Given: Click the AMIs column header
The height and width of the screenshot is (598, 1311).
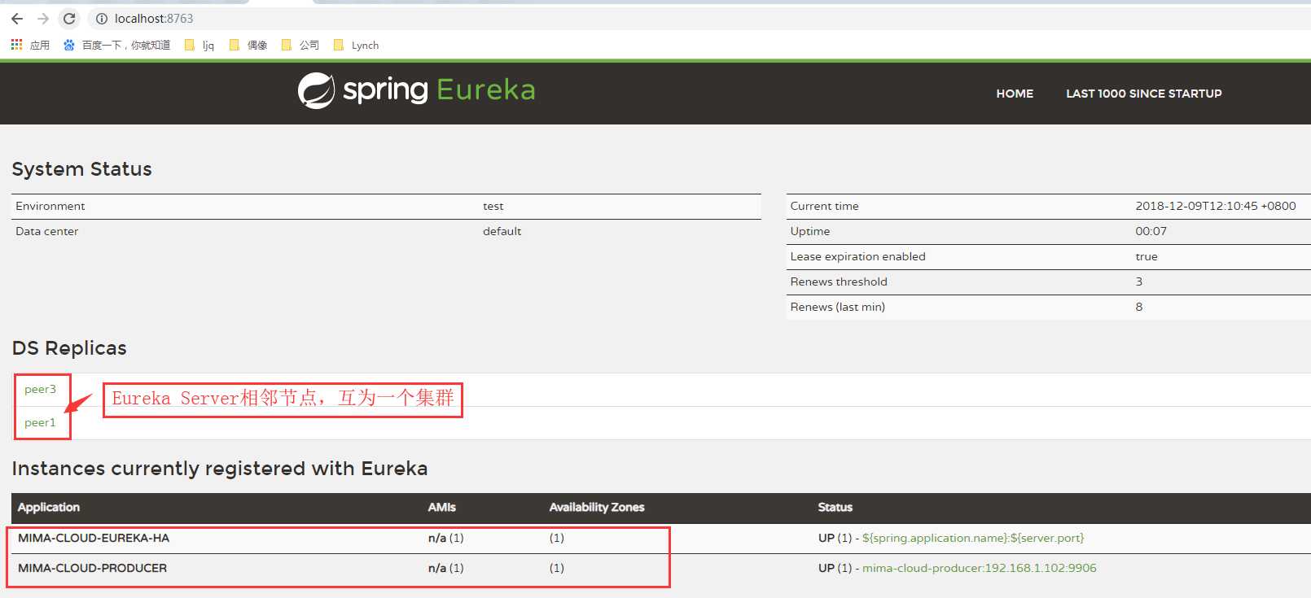Looking at the screenshot, I should [x=442, y=507].
